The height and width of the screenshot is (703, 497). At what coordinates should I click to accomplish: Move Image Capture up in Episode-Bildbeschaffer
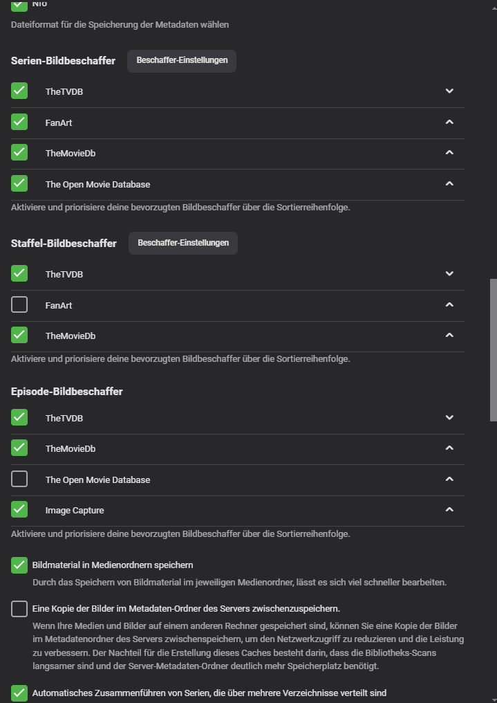pos(449,510)
